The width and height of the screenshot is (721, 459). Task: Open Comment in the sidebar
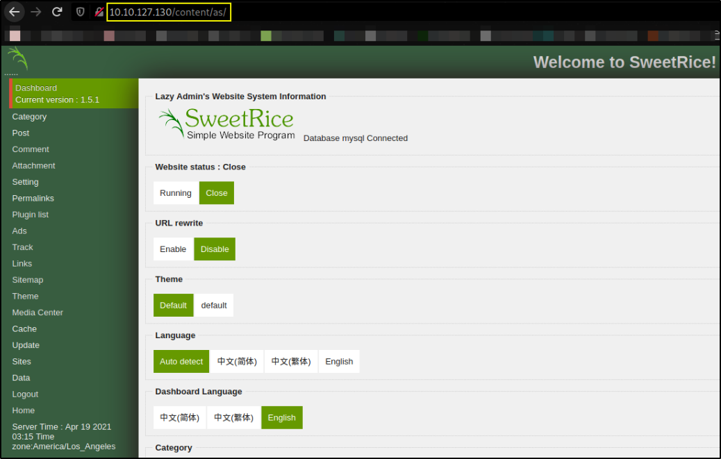point(31,149)
